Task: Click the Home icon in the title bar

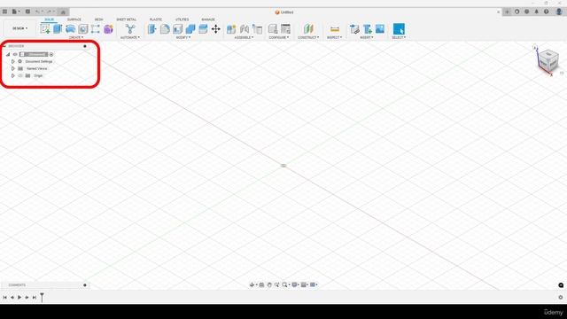Action: [63, 12]
